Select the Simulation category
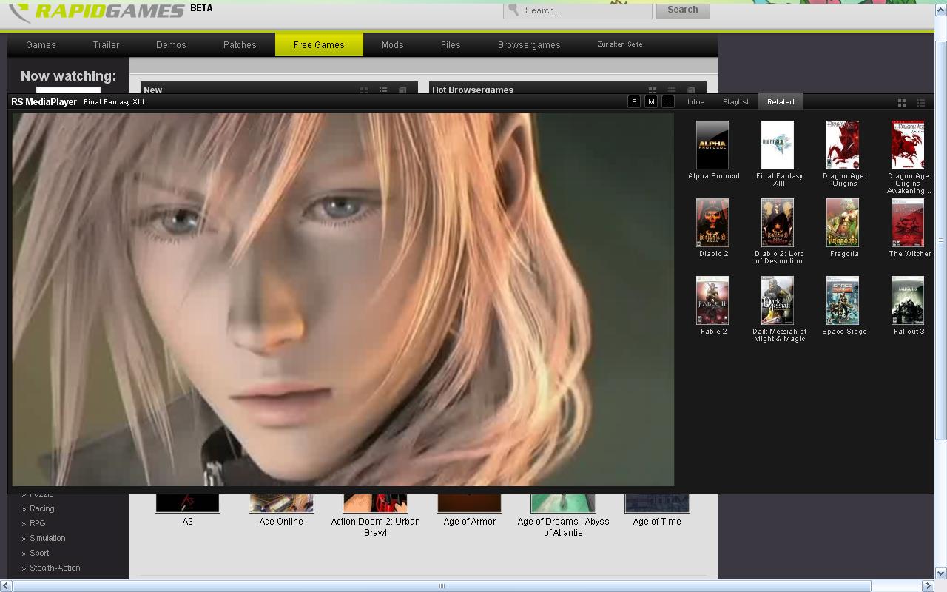The height and width of the screenshot is (592, 947). [47, 538]
